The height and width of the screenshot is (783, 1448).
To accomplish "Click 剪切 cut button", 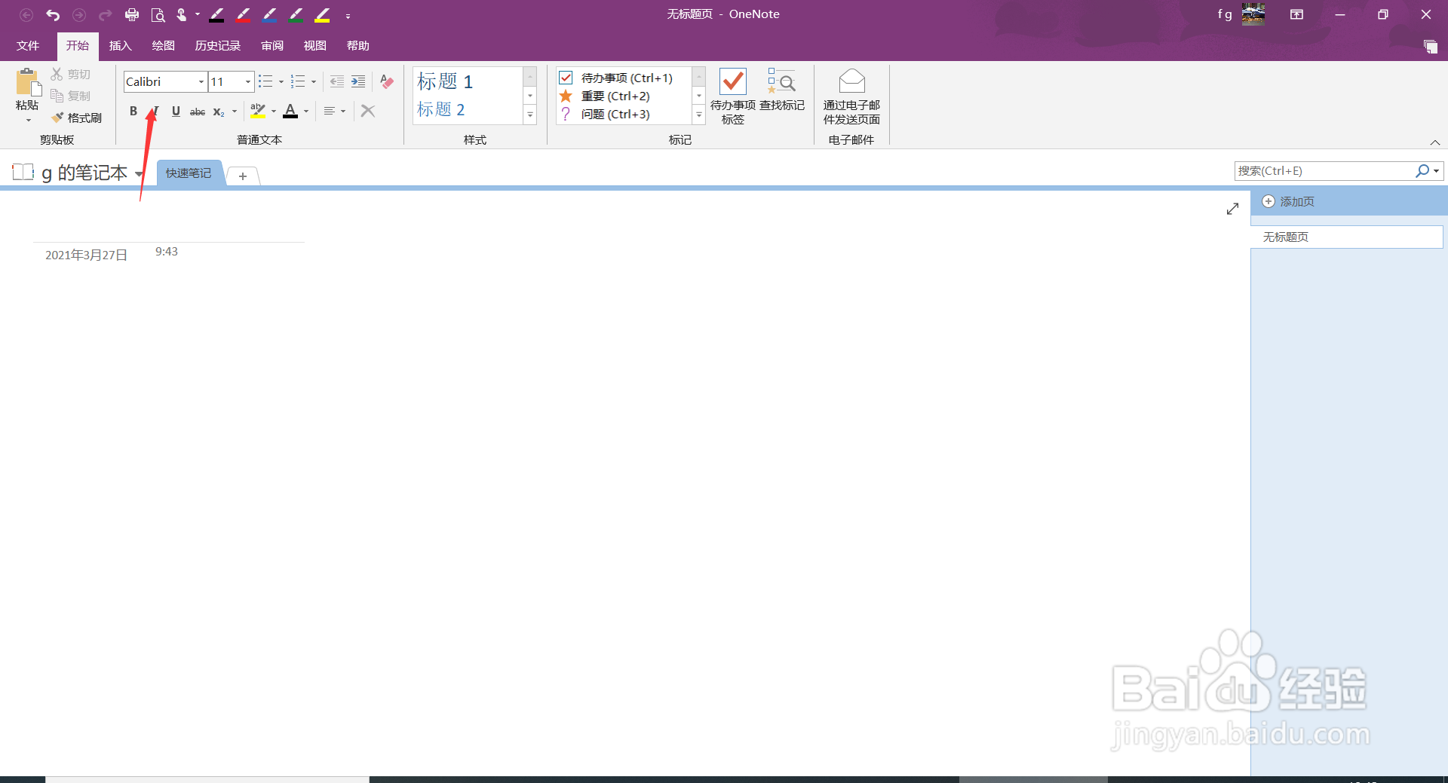I will click(71, 74).
